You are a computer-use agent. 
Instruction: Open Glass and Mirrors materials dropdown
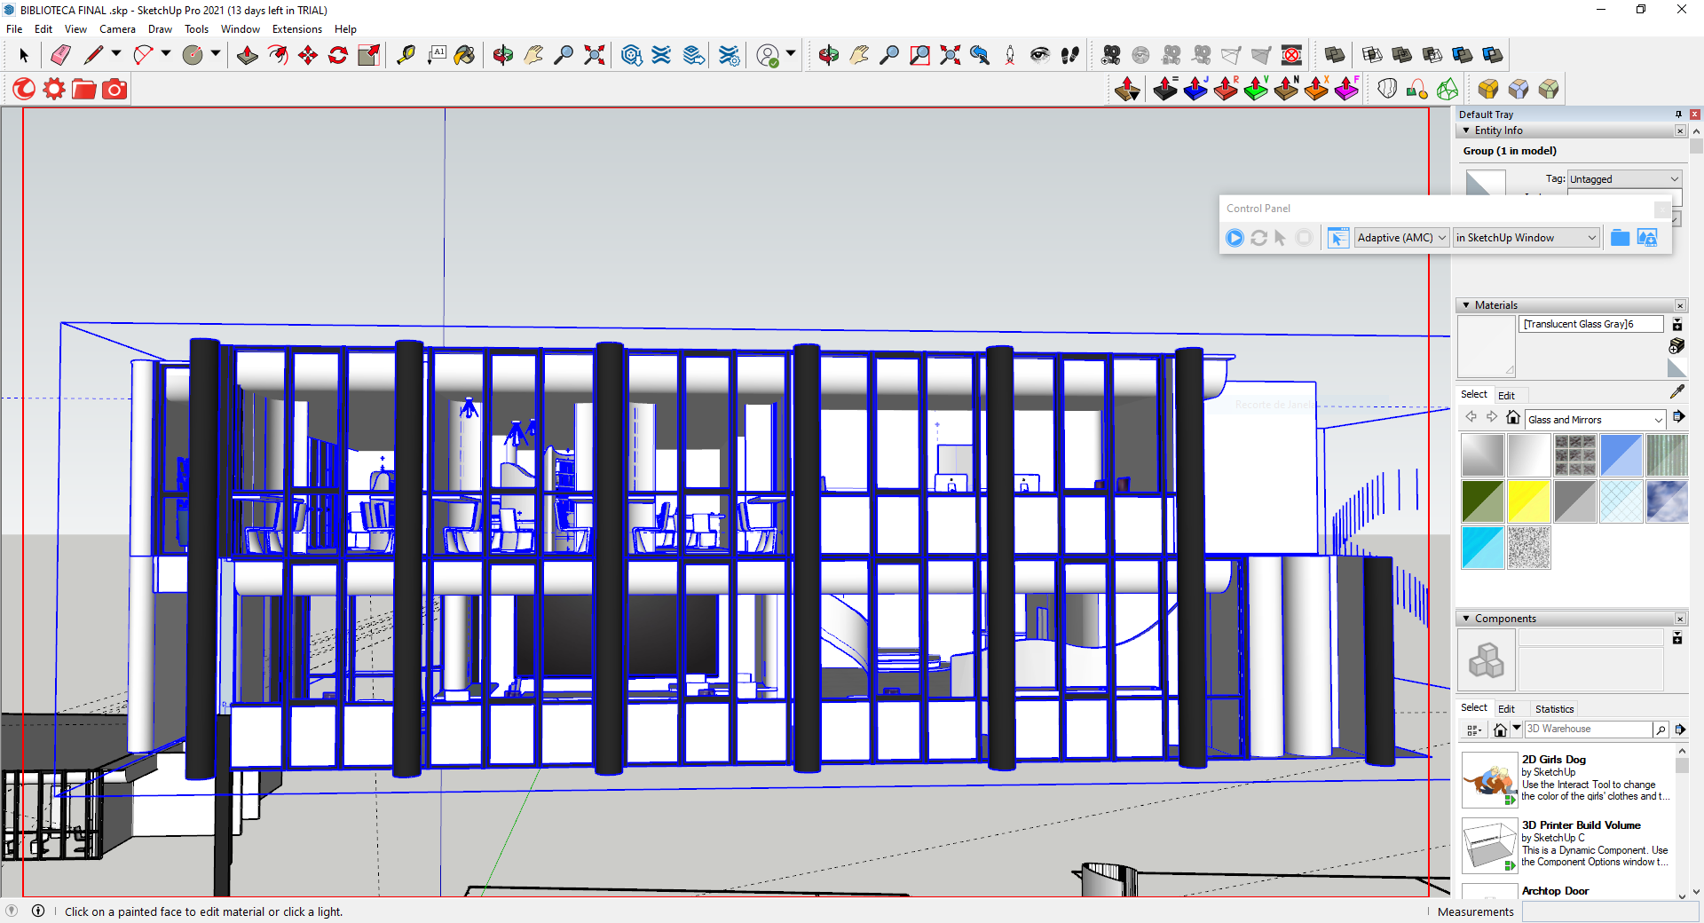pos(1595,420)
